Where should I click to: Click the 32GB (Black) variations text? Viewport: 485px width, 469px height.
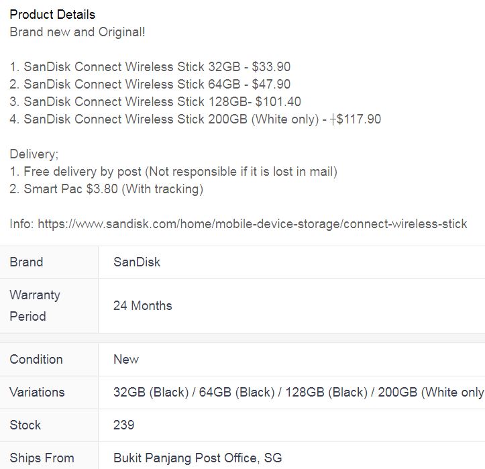(151, 393)
